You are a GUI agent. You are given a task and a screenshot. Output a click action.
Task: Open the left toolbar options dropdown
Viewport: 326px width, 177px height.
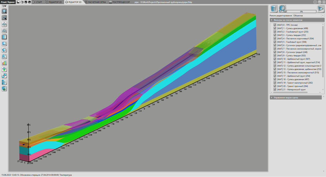point(4,6)
